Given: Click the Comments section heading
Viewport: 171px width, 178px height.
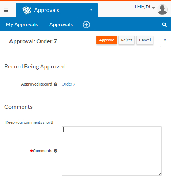Looking at the screenshot, I should [18, 107].
